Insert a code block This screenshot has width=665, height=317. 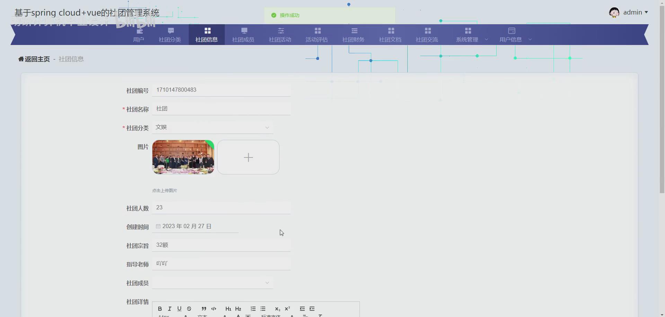pos(214,308)
